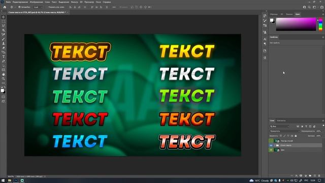
Task: Open the search icon at top right
Action: pos(309,7)
